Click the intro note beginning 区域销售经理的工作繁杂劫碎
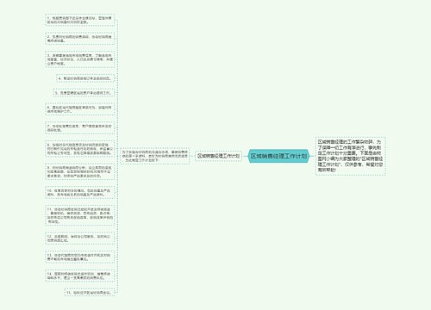 tap(351, 156)
